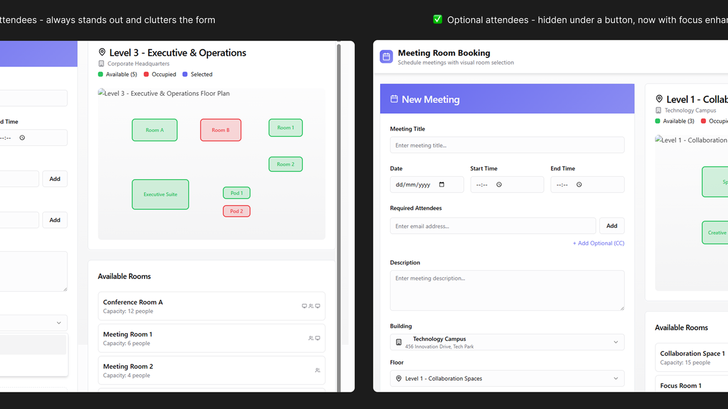Screen dimensions: 728x409
Task: Click the location pin icon in Floor dropdown
Action: tap(399, 379)
